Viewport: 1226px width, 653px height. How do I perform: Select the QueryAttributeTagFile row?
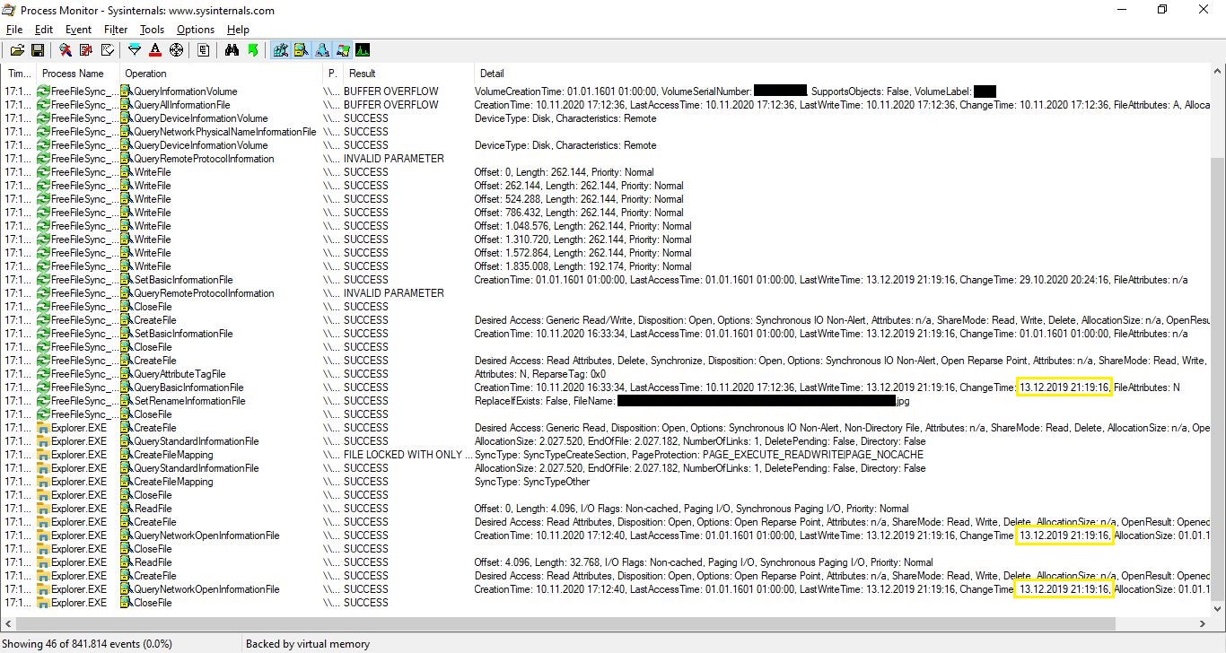[x=606, y=374]
